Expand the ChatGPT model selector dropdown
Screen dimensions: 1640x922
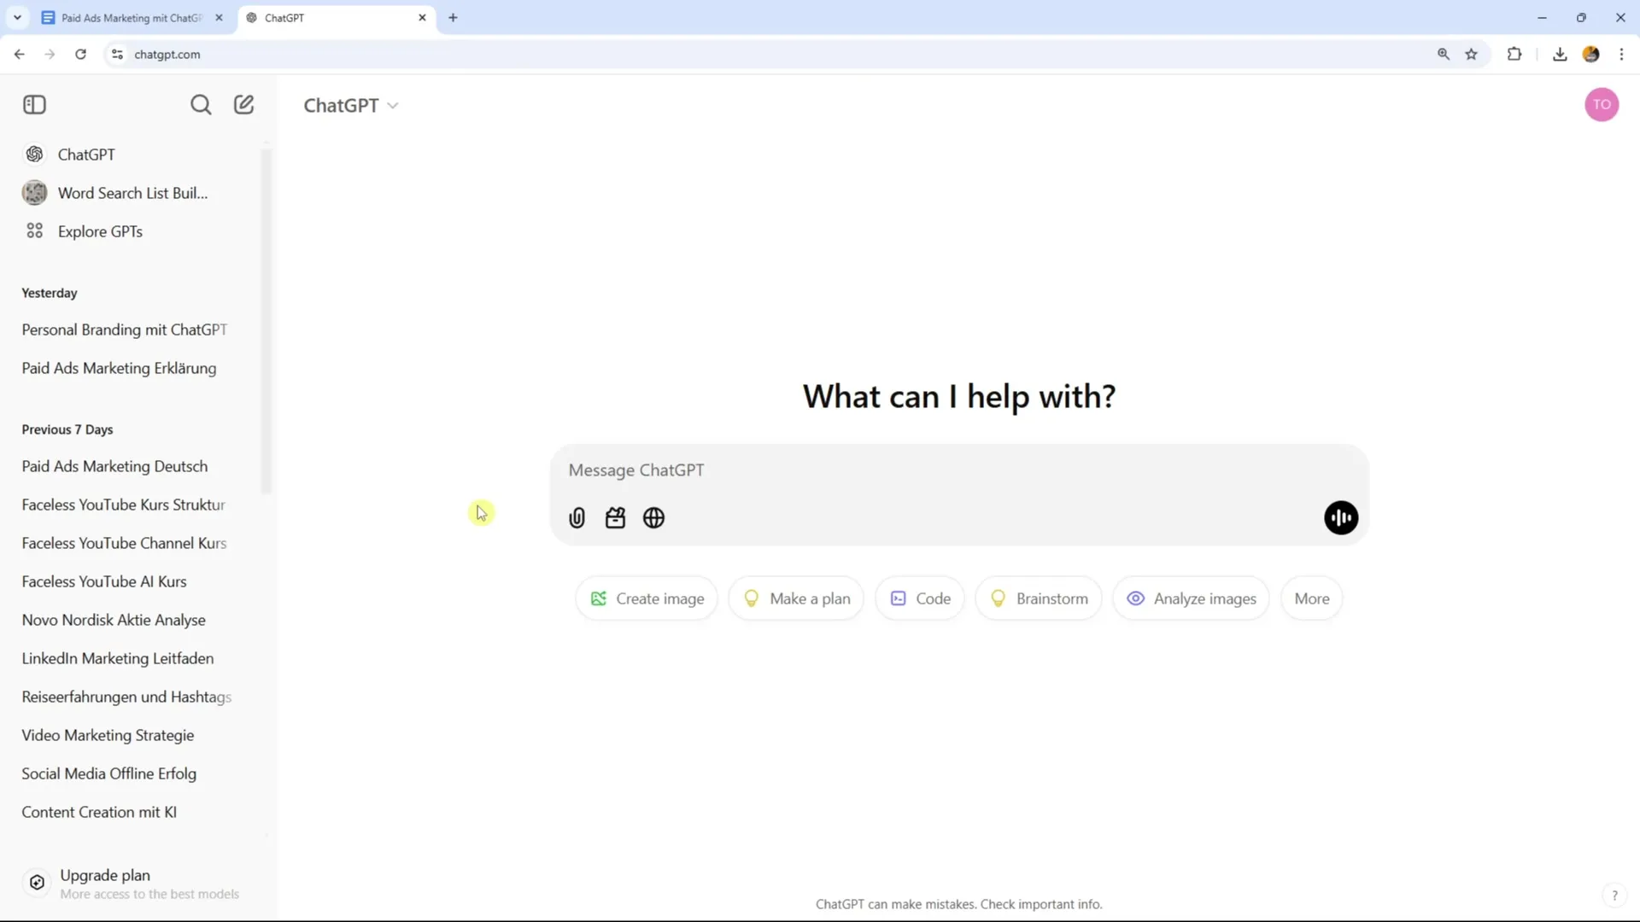pos(351,106)
